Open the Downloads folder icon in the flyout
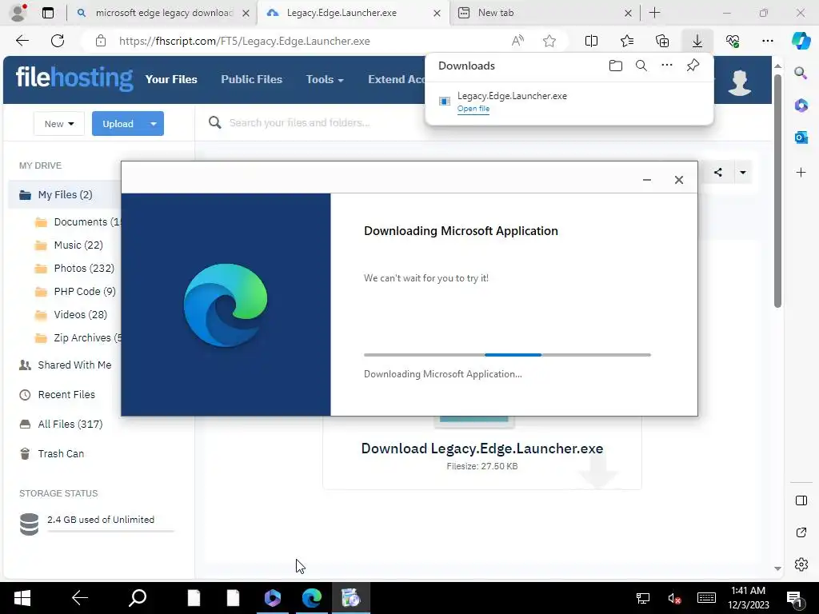The width and height of the screenshot is (819, 614). click(x=616, y=66)
